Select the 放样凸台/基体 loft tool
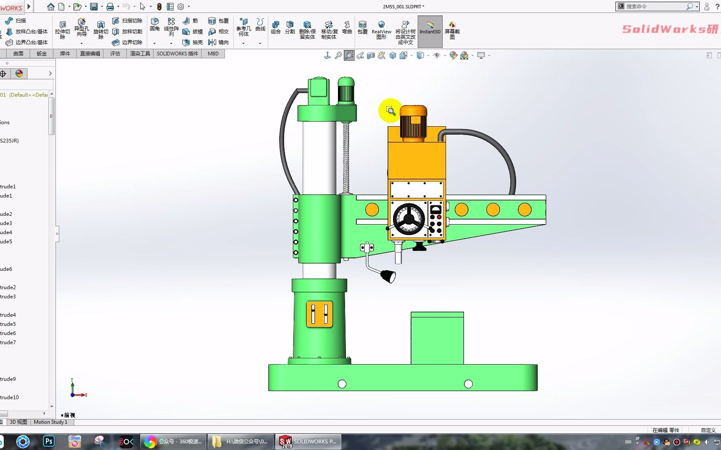The width and height of the screenshot is (721, 450). [x=27, y=31]
